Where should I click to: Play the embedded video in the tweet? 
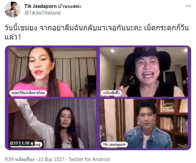click(98, 98)
